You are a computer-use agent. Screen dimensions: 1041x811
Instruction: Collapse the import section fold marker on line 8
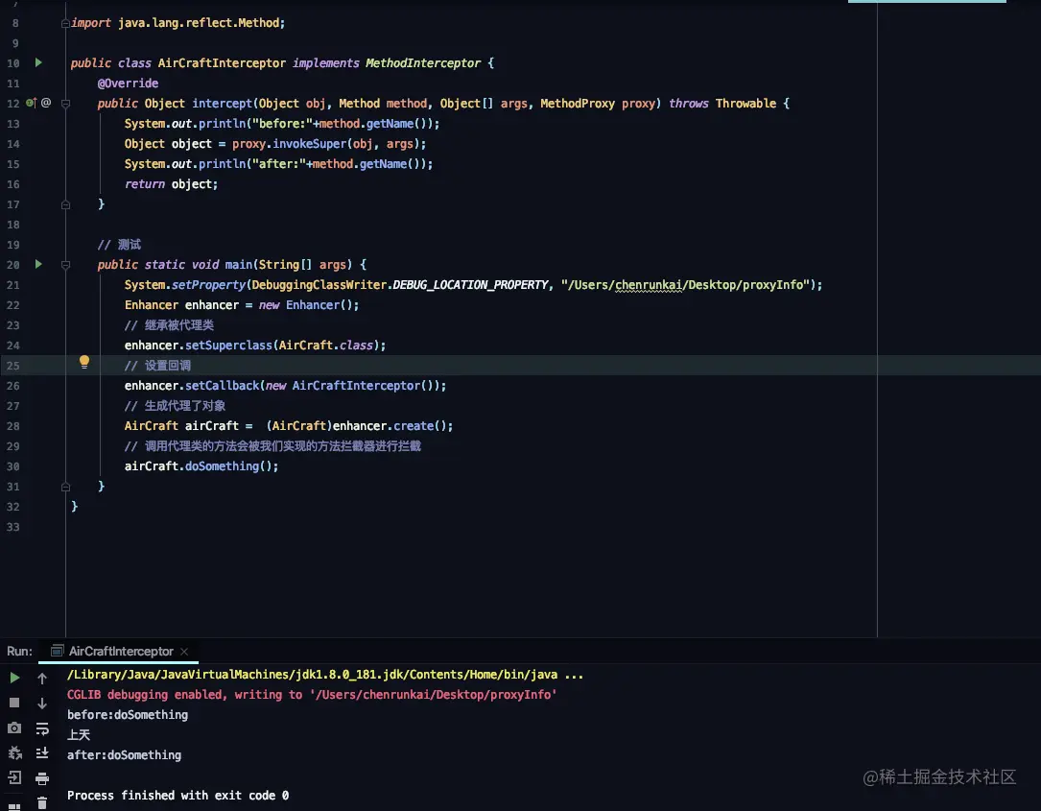[65, 23]
